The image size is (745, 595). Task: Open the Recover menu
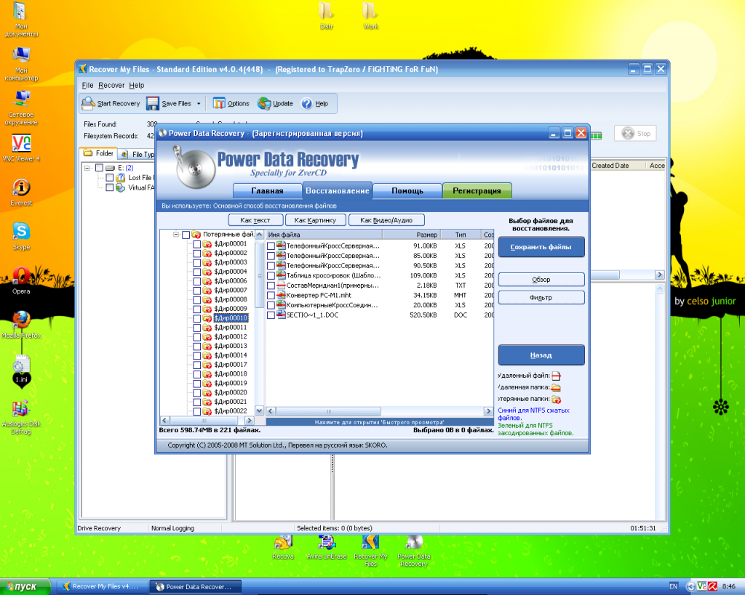pos(111,86)
